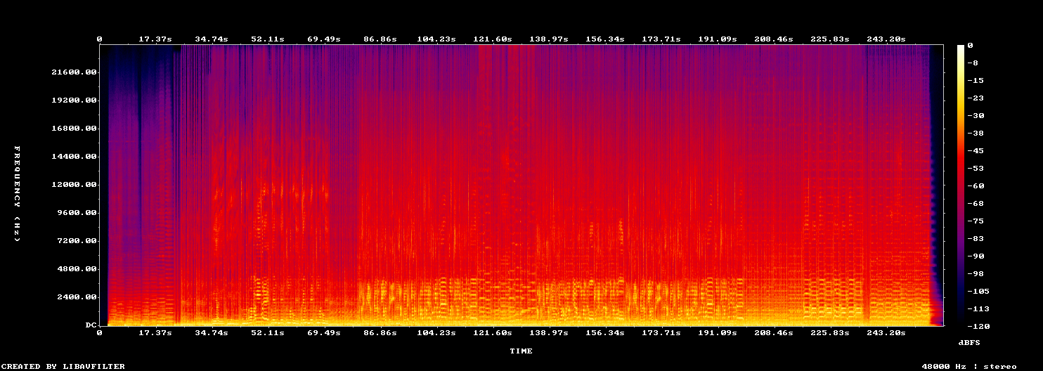Screen dimensions: 1043x371
Task: Click the -120 value on dBFS legend
Action: pyautogui.click(x=975, y=326)
